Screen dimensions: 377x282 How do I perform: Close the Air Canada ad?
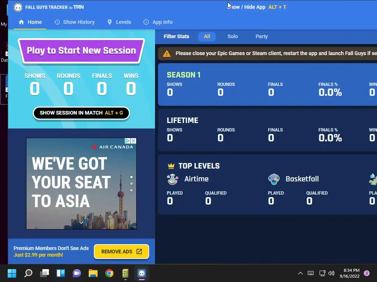(133, 141)
